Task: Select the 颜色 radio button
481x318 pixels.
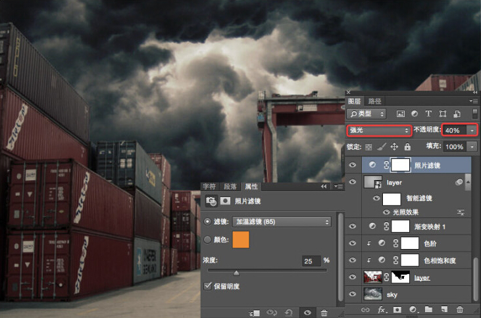Action: tap(207, 240)
